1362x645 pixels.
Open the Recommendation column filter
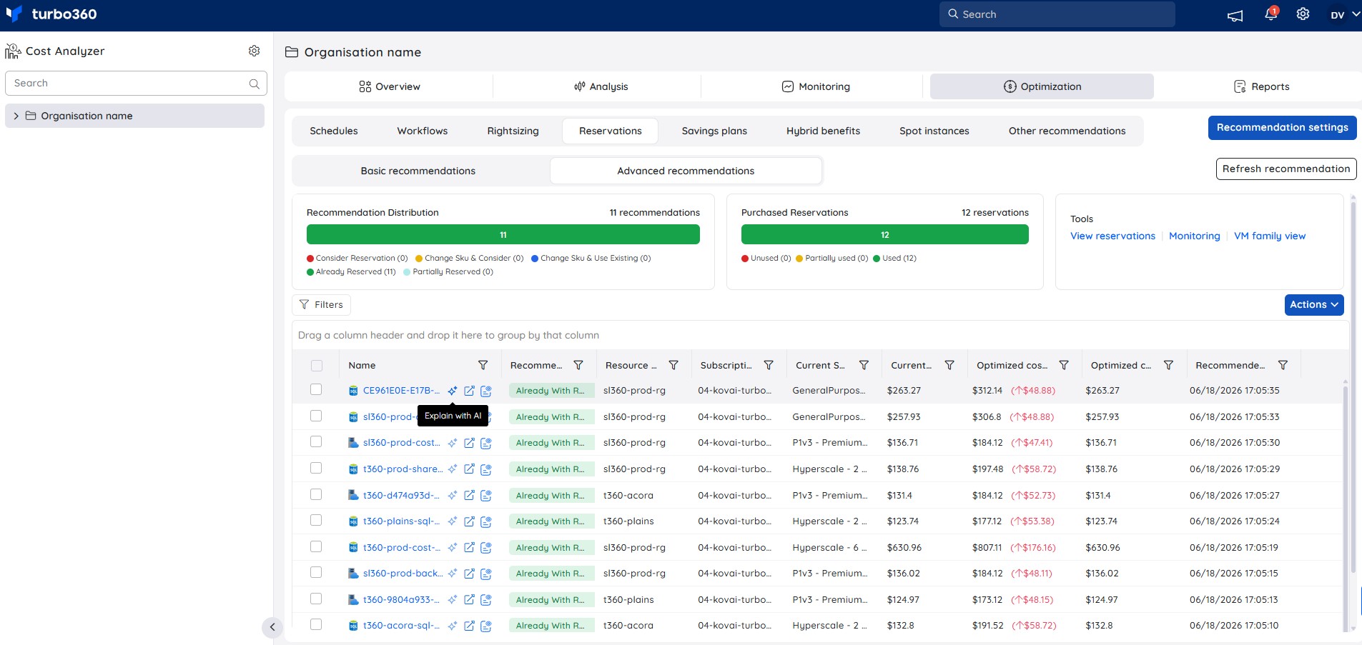tap(578, 365)
